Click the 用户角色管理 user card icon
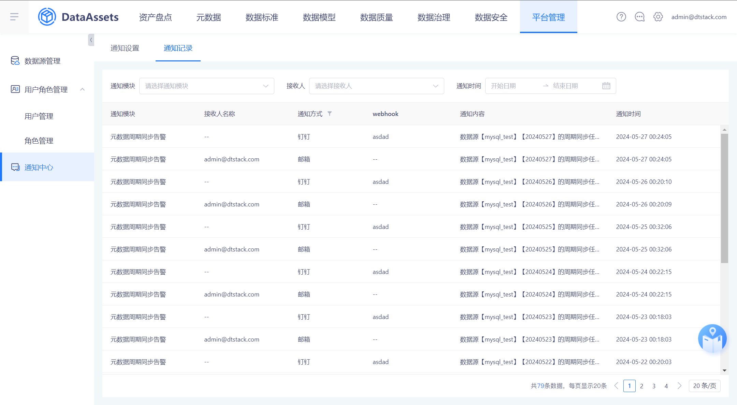Screen dimensions: 737x405 [15, 89]
